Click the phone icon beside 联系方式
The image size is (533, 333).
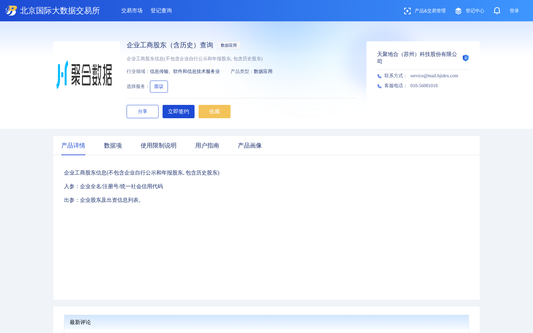tap(379, 76)
